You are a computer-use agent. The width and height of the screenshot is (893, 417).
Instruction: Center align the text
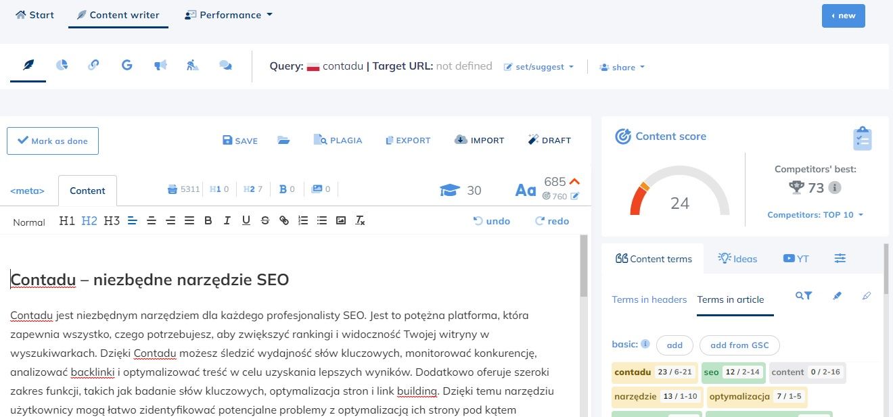coord(152,220)
